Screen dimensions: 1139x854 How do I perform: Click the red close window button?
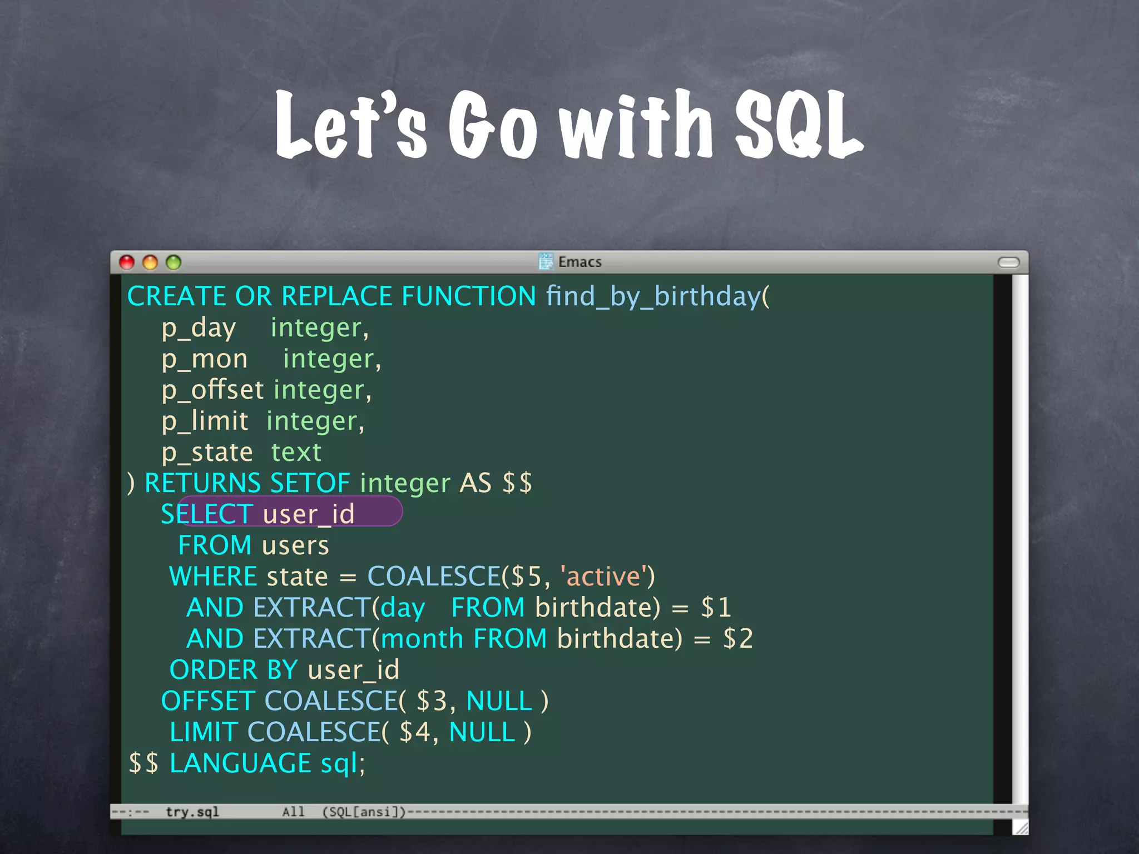(127, 262)
